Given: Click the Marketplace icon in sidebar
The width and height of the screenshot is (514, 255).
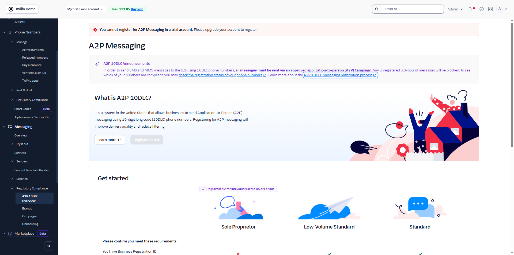Looking at the screenshot, I should tap(10, 234).
